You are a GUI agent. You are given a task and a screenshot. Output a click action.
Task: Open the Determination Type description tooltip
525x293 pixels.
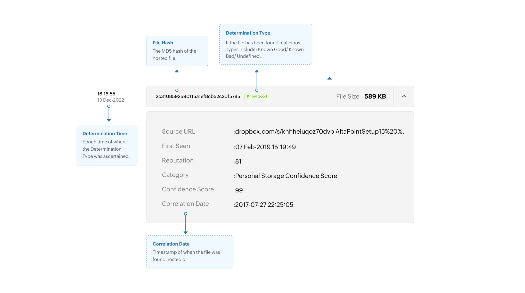[266, 44]
